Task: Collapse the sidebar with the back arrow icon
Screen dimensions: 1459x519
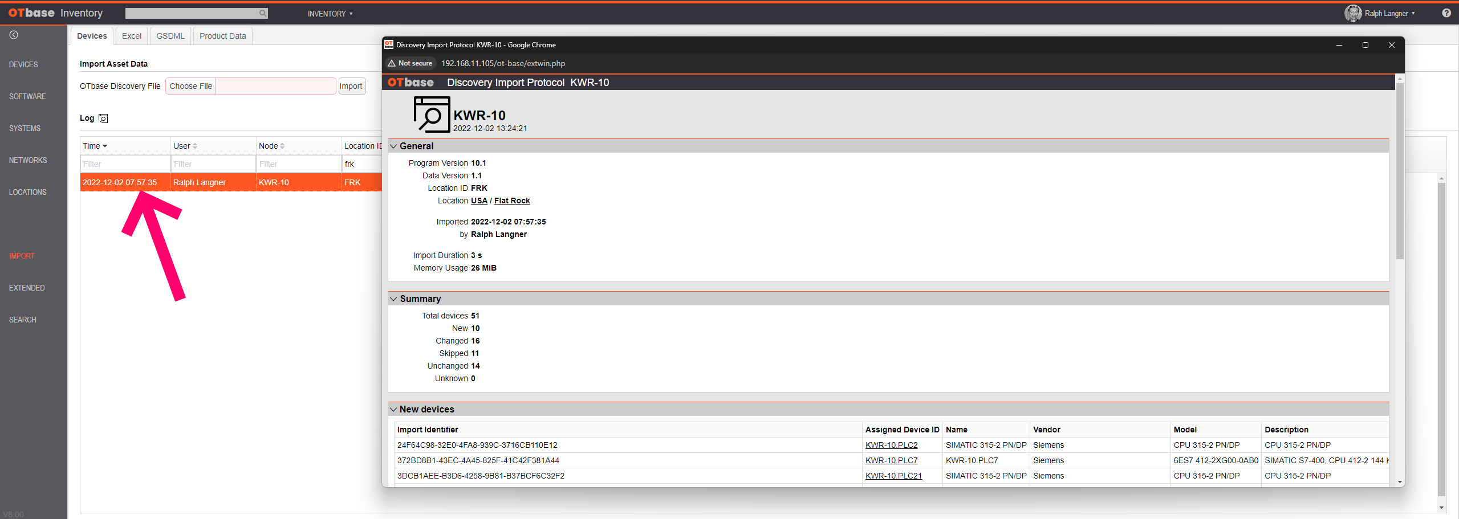Action: click(14, 35)
